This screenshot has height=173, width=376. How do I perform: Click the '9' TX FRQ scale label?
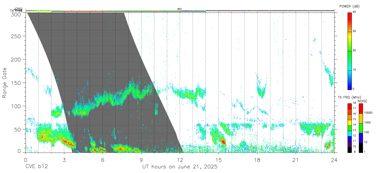coord(355,152)
